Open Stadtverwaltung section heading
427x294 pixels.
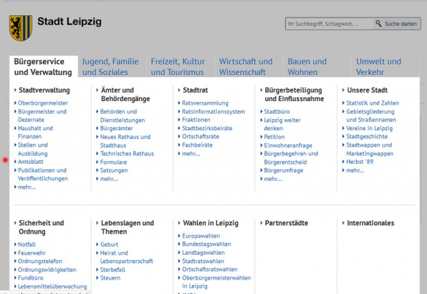pyautogui.click(x=44, y=90)
